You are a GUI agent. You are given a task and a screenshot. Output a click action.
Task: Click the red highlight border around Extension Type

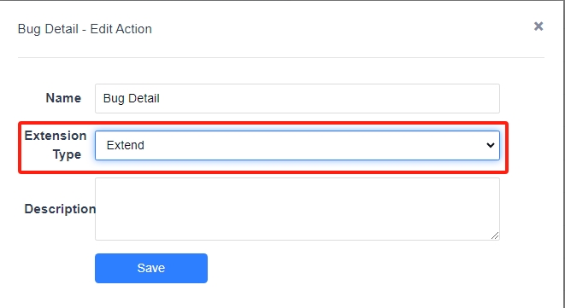click(x=263, y=123)
